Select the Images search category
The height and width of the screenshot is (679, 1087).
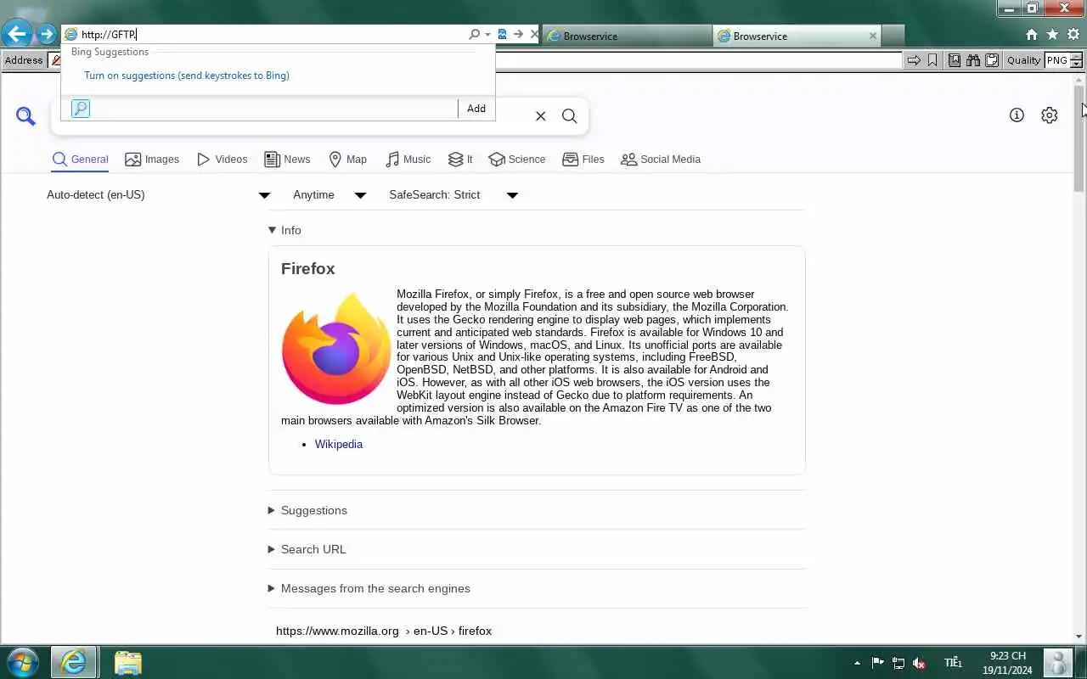pyautogui.click(x=152, y=160)
